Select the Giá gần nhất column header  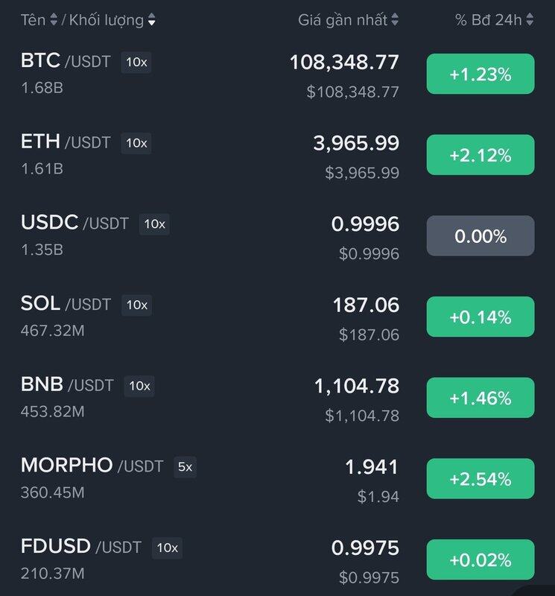pos(343,21)
